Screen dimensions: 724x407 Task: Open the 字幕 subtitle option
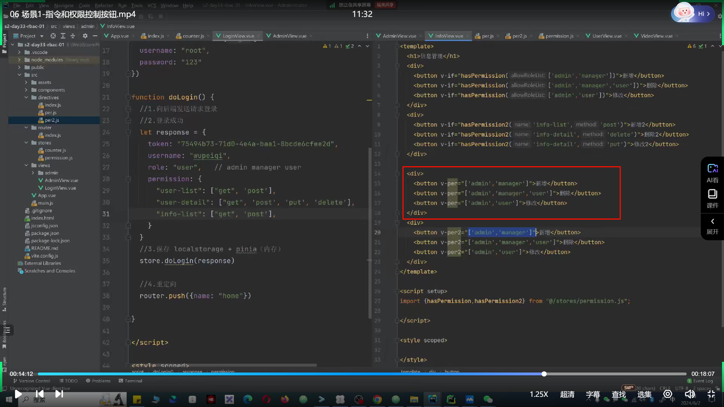point(593,394)
